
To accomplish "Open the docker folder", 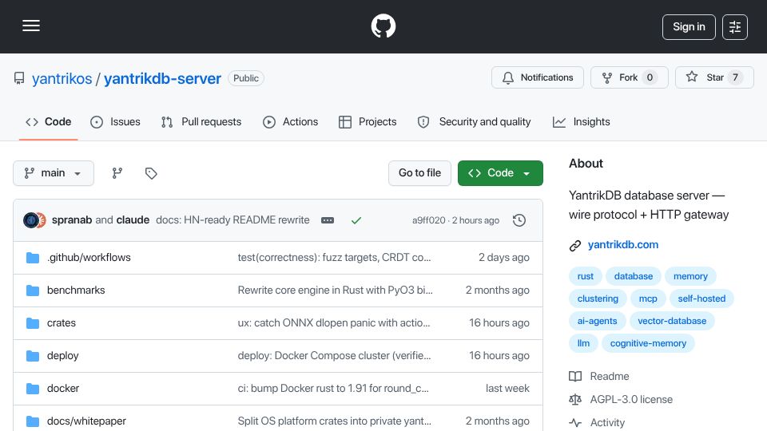I will coord(63,389).
